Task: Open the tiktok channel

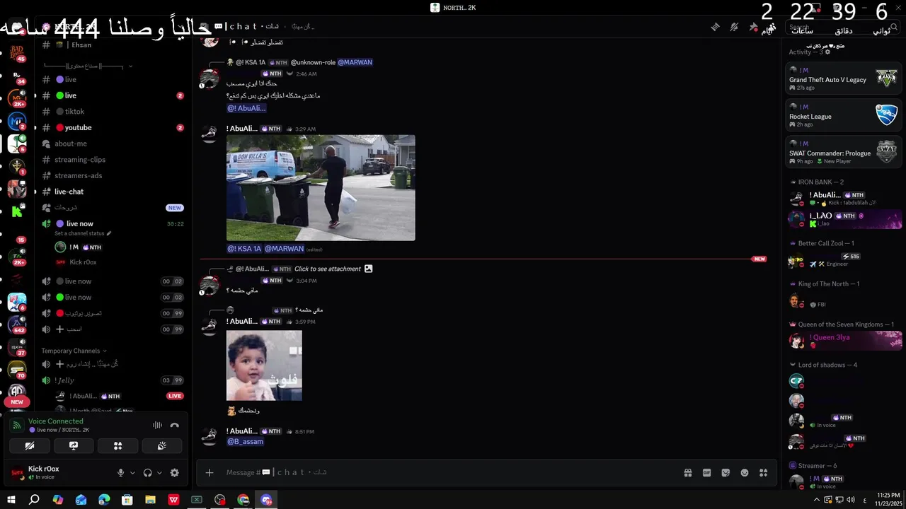Action: coord(110,112)
